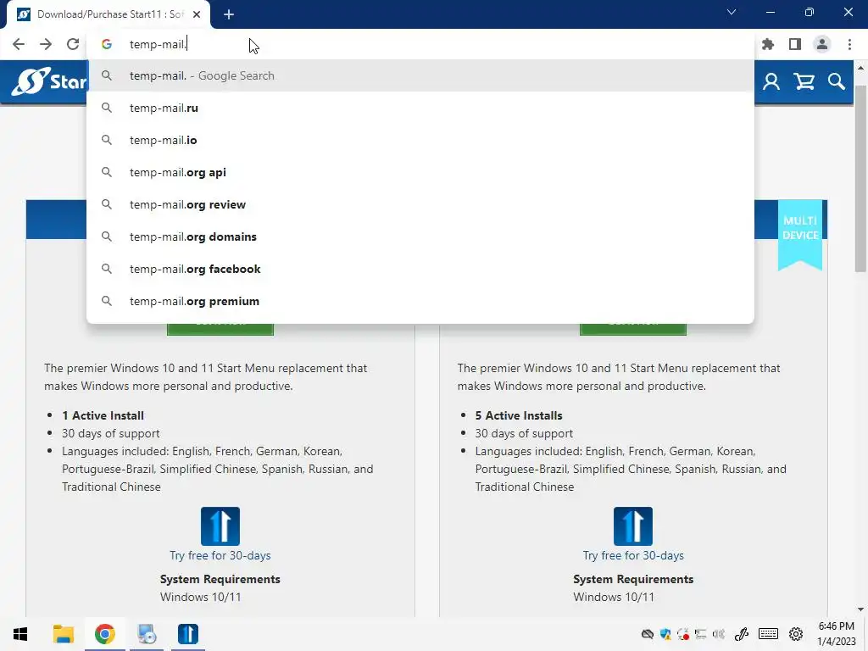This screenshot has width=868, height=651.
Task: Open Chrome three-dot menu
Action: tap(849, 44)
